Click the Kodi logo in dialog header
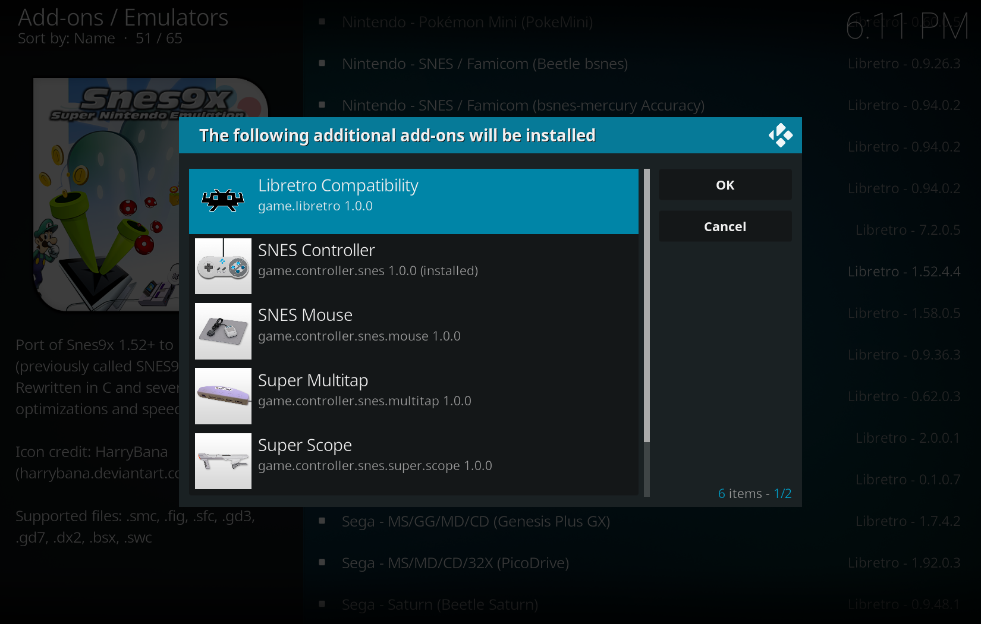Screen dimensions: 981x624 pos(781,135)
